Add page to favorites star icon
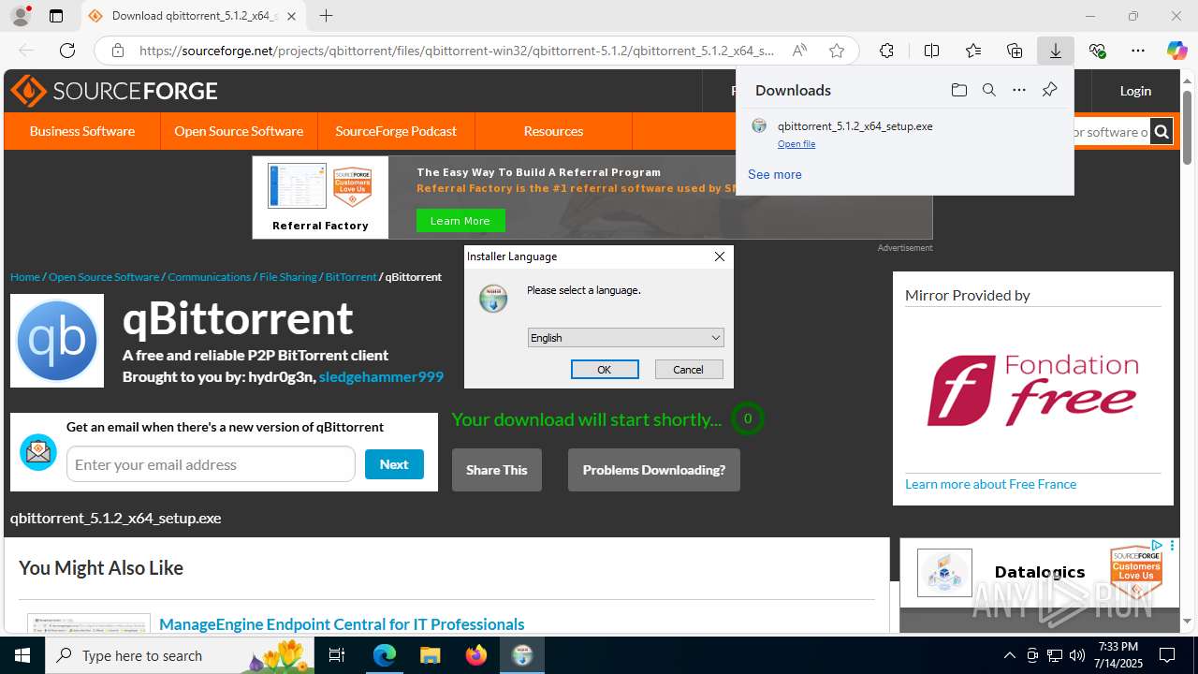The width and height of the screenshot is (1198, 674). 837,51
